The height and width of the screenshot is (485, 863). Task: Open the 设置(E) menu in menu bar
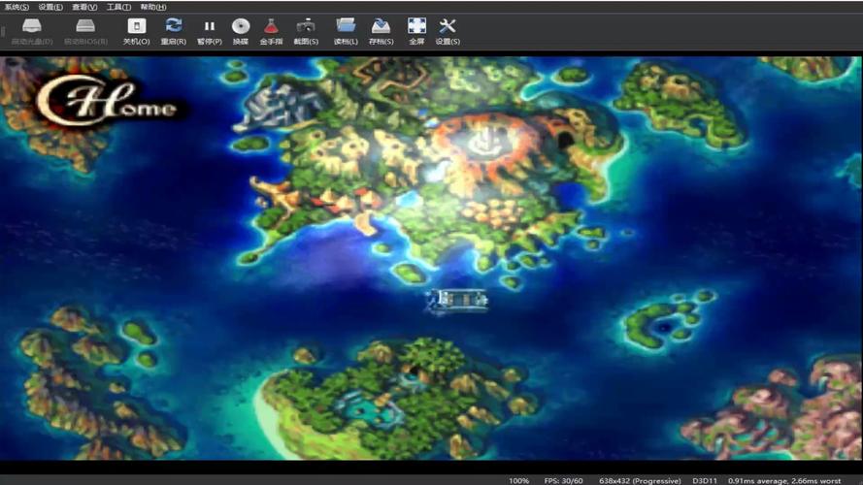tap(50, 7)
